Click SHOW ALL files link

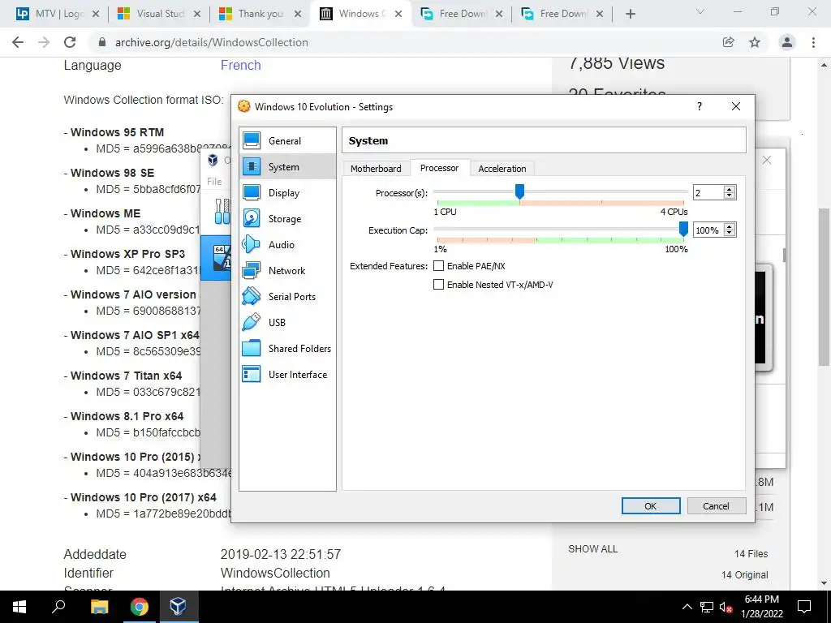click(x=593, y=549)
